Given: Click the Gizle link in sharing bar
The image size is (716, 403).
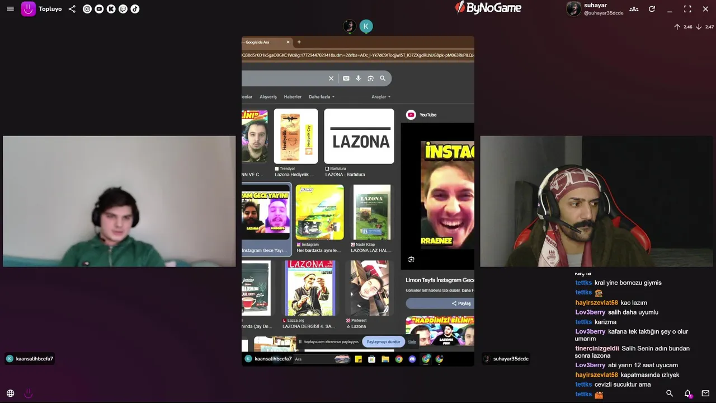Looking at the screenshot, I should pyautogui.click(x=412, y=341).
